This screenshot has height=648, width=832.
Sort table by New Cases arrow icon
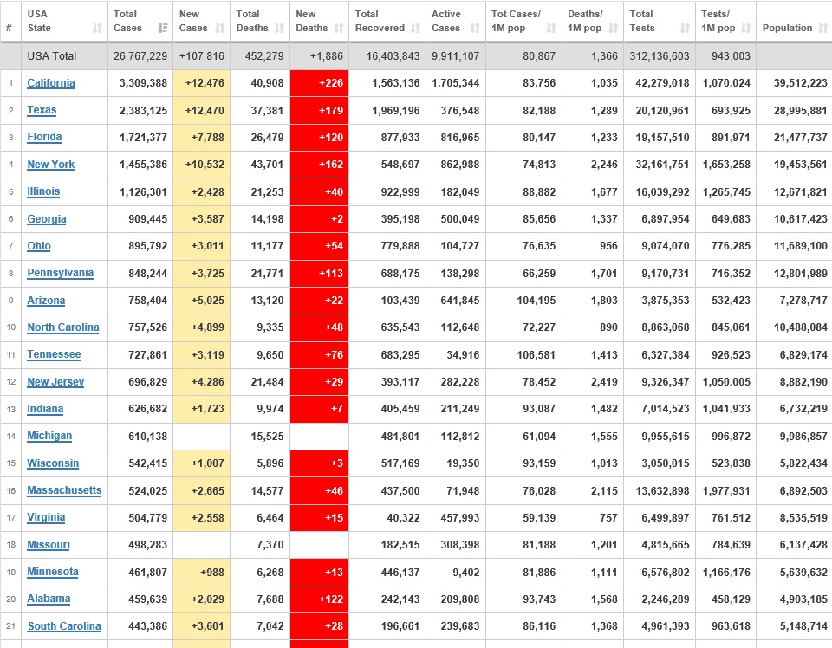(x=220, y=29)
